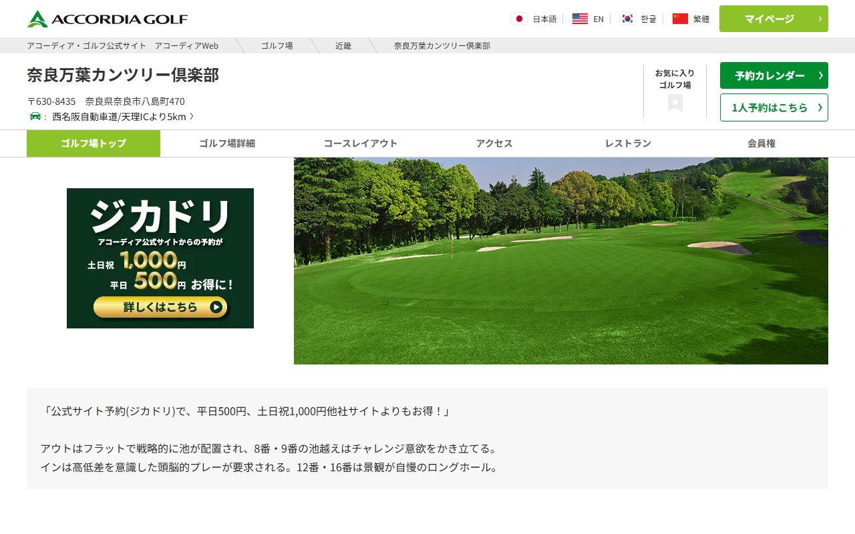The height and width of the screenshot is (534, 855).
Task: Click the インは高低差 description line
Action: (269, 467)
